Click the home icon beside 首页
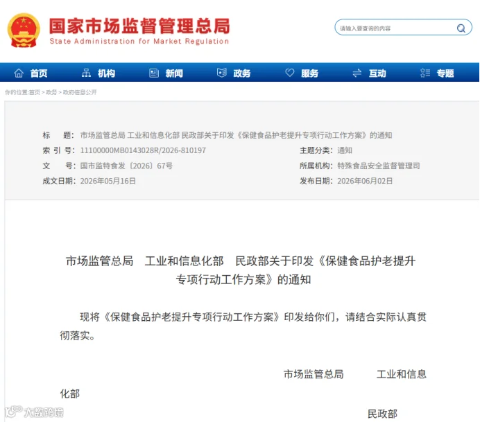This screenshot has width=480, height=422. pyautogui.click(x=19, y=73)
